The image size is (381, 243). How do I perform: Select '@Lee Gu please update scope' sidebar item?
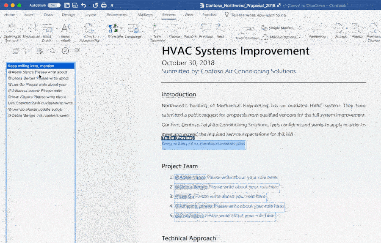[x=41, y=109]
